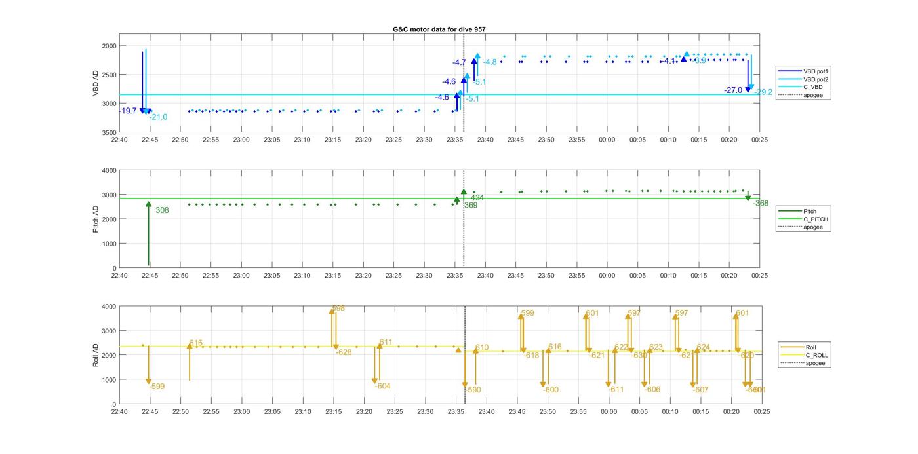Click the "-606" roll move label
The width and height of the screenshot is (918, 454).
point(652,390)
